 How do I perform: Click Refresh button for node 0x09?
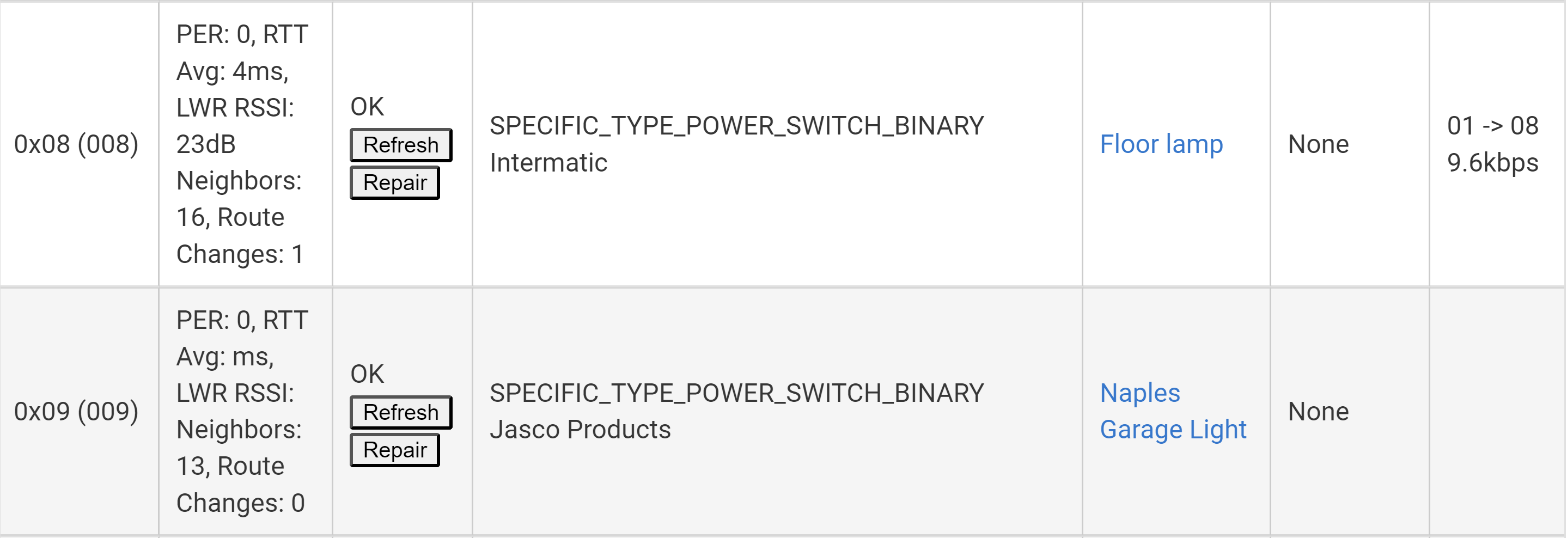tap(401, 412)
